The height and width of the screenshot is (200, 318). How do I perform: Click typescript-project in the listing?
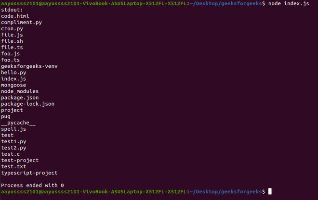[29, 173]
